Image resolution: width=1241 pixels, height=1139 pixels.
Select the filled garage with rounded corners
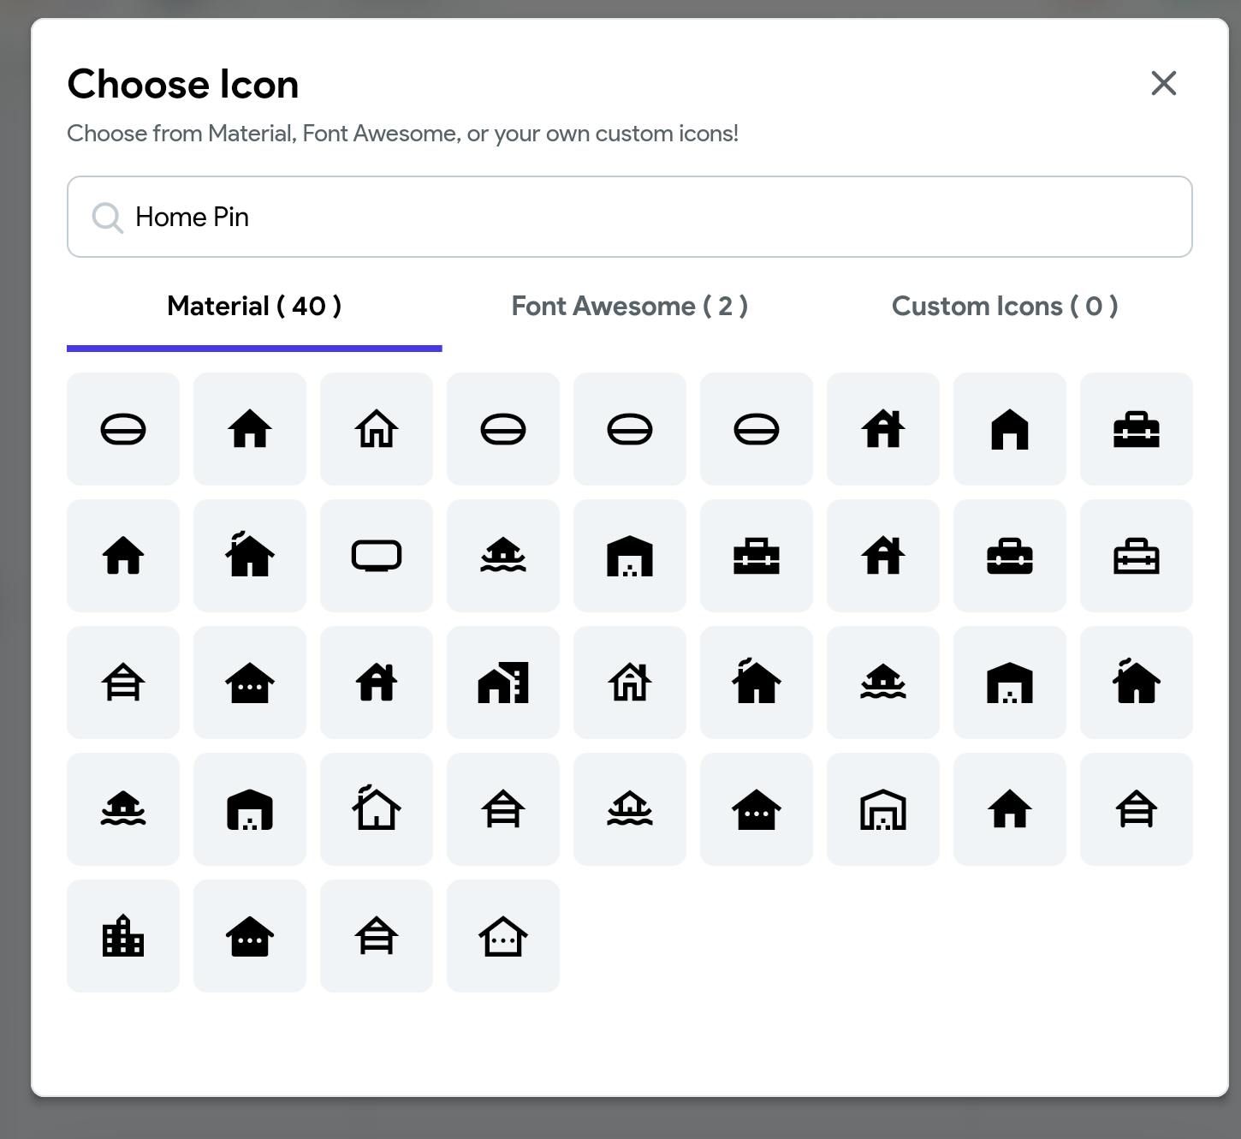coord(250,809)
